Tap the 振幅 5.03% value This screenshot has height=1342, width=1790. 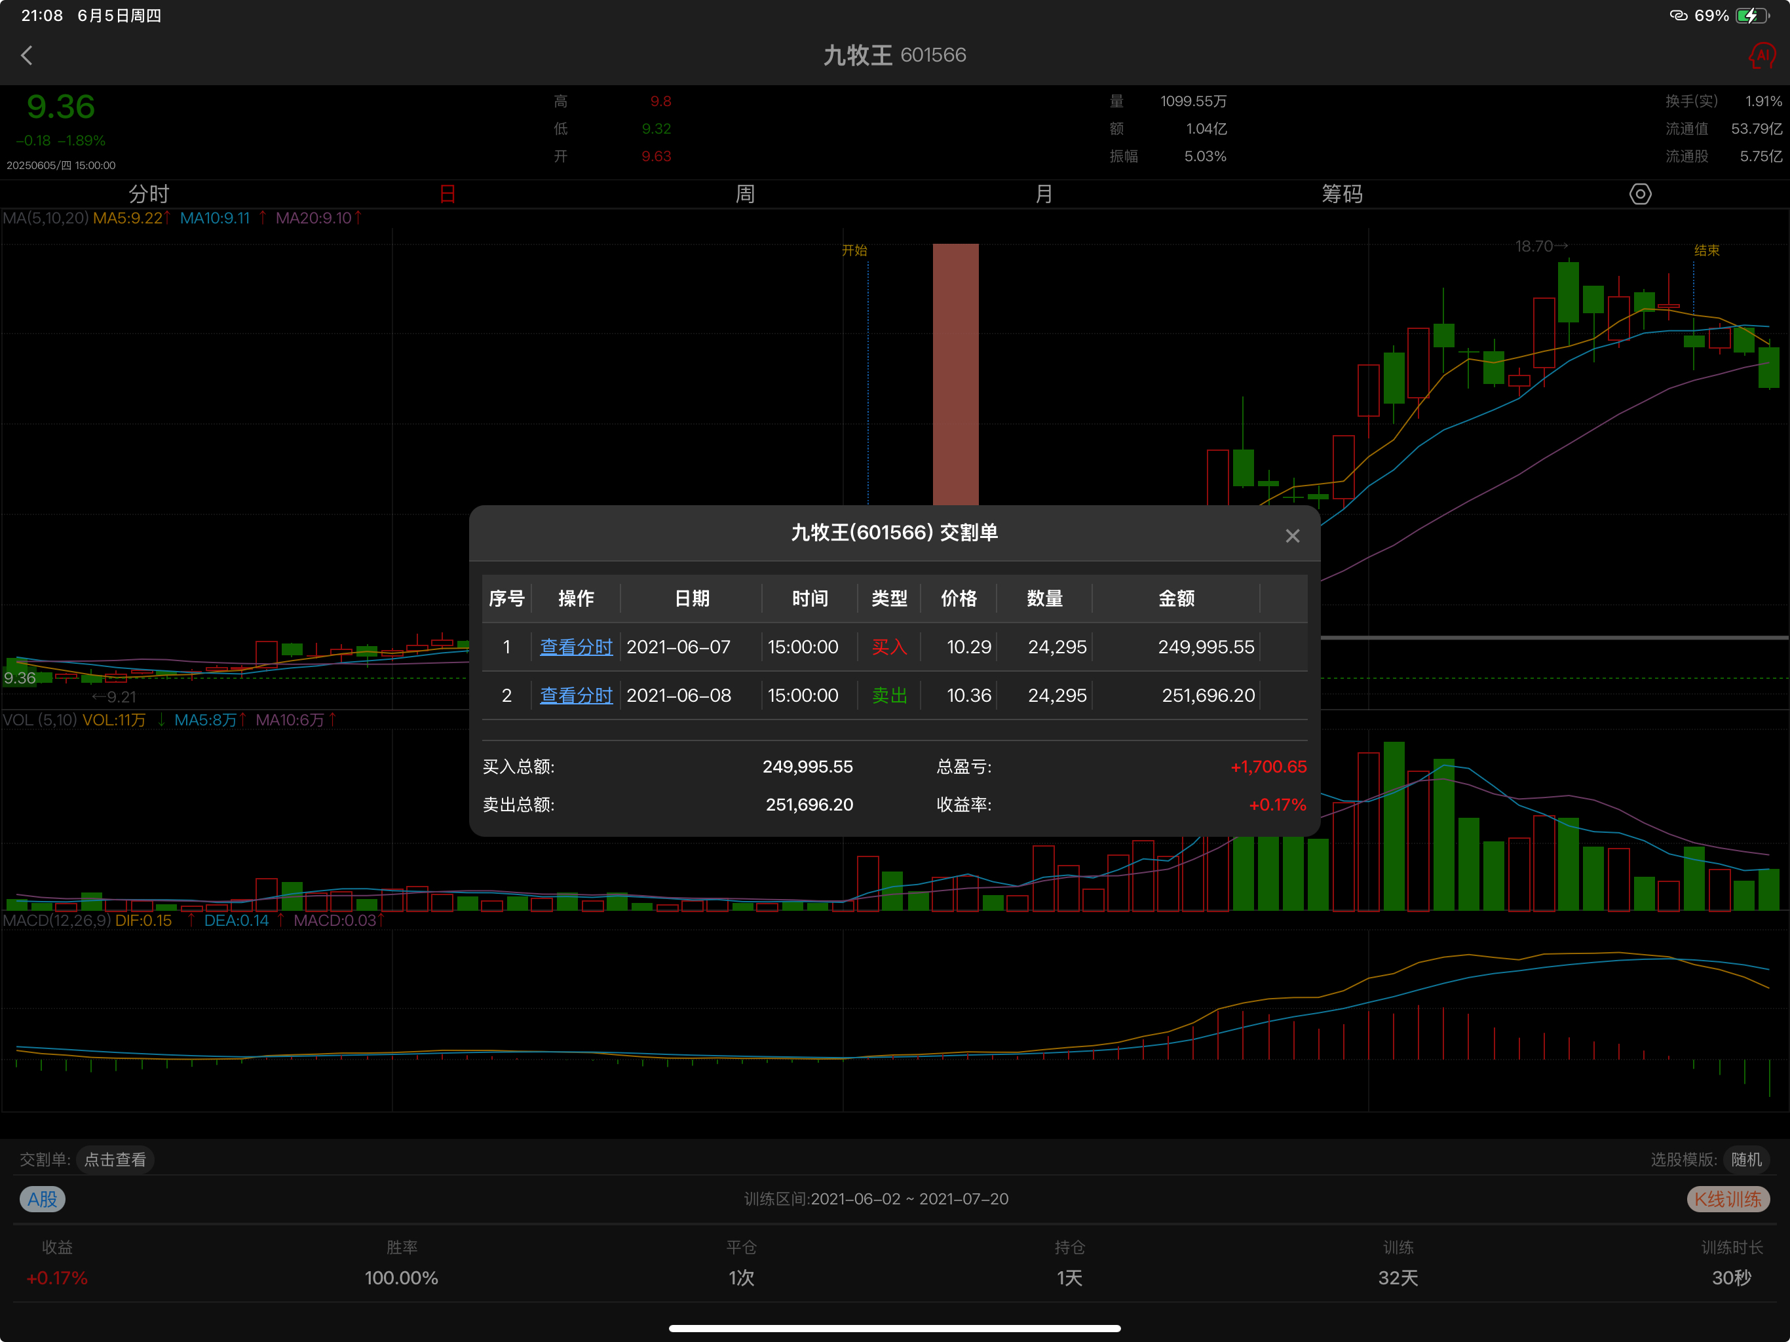coord(1205,156)
